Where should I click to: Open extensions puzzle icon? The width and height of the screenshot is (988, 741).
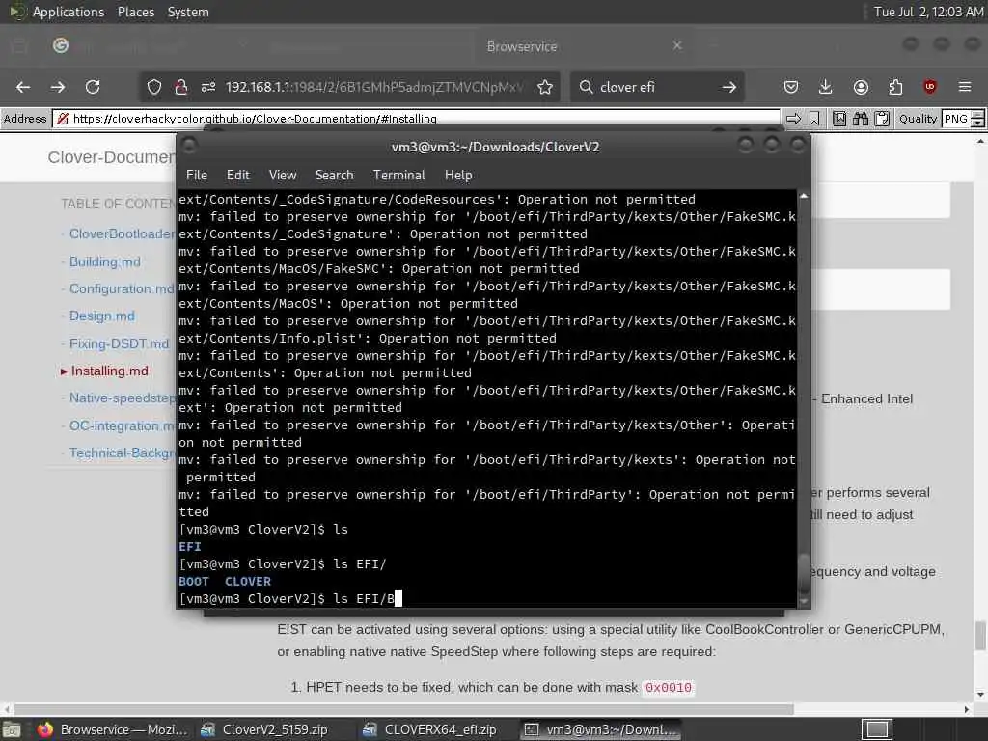point(895,87)
